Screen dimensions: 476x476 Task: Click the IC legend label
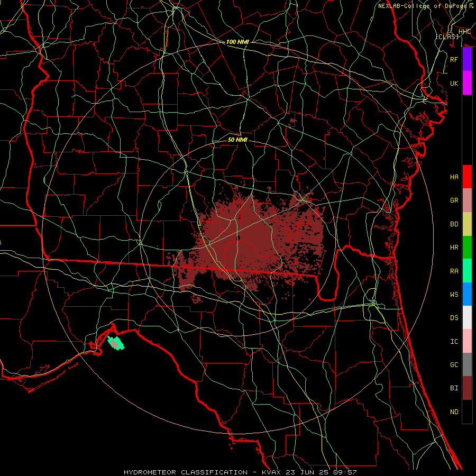click(454, 342)
